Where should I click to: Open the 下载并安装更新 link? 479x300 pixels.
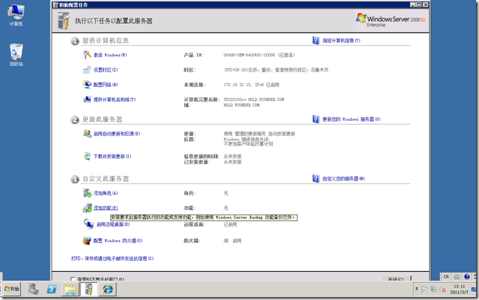[112, 157]
